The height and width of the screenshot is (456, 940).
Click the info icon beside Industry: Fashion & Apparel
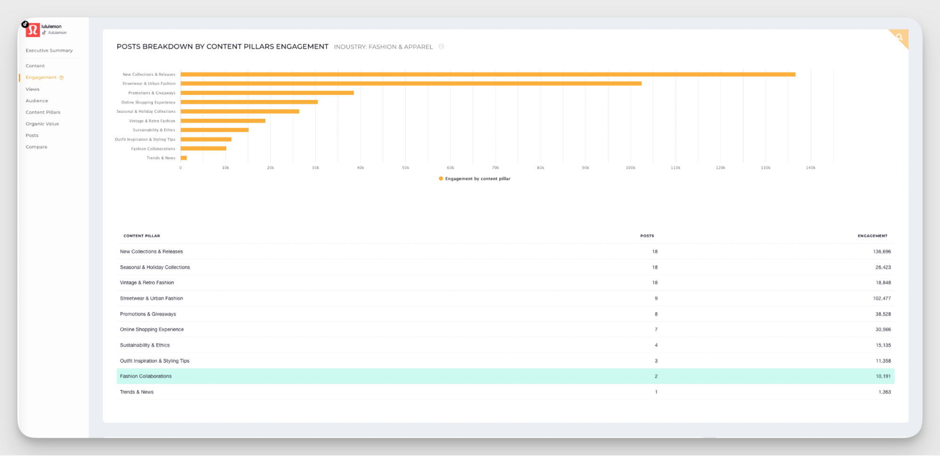[x=441, y=46]
